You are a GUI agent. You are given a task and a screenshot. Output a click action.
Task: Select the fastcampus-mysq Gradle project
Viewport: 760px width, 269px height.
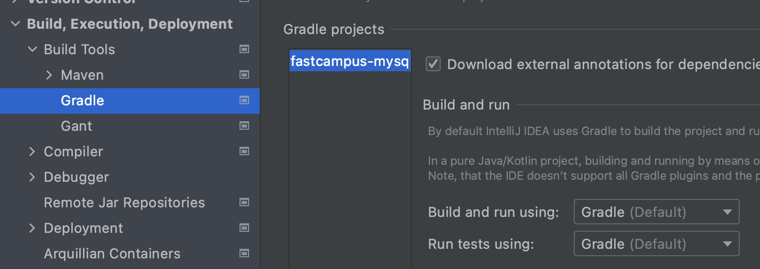(x=350, y=62)
